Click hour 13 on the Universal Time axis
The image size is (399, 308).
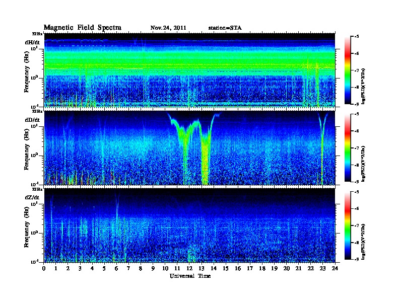pos(202,269)
